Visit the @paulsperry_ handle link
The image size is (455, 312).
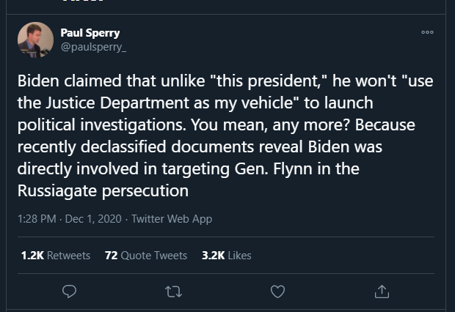tap(93, 47)
